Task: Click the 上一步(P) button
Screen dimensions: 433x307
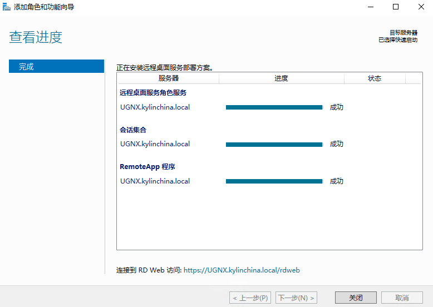Action: pos(250,298)
